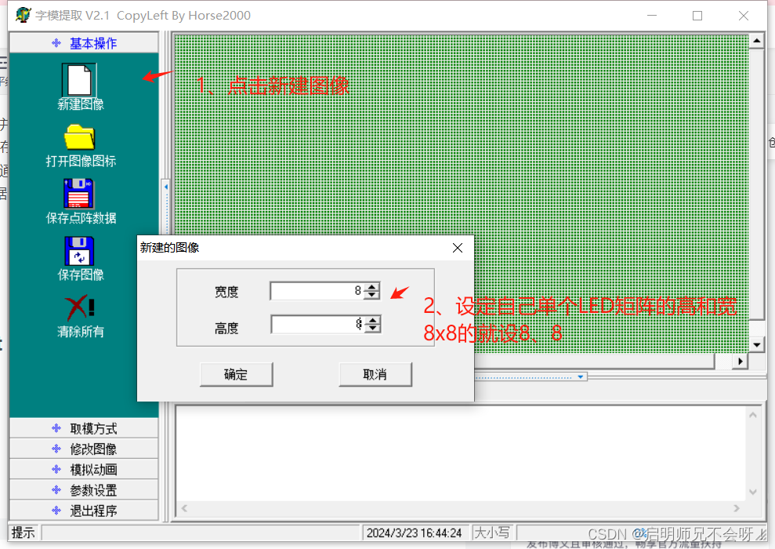Increase 宽度 using its up stepper arrow
Screen dimensions: 775x549
372,286
